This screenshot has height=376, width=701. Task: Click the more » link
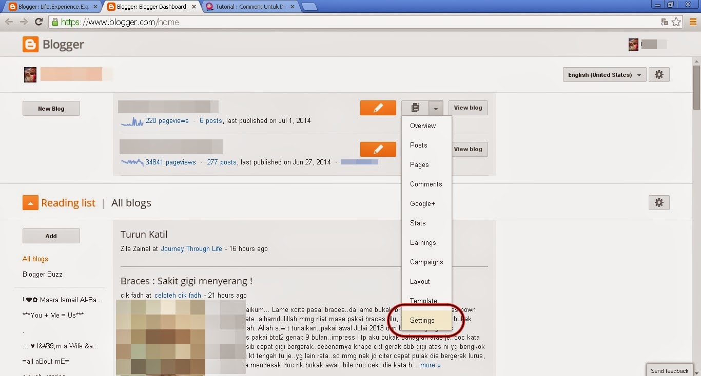tap(430, 365)
